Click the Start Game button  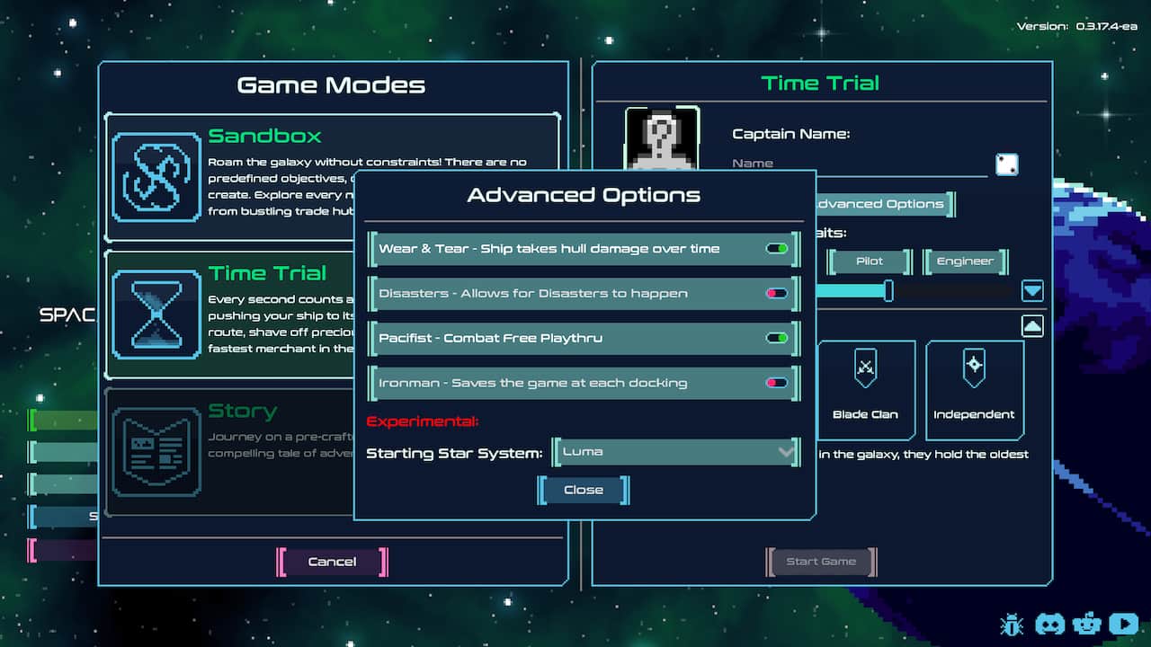pyautogui.click(x=821, y=562)
